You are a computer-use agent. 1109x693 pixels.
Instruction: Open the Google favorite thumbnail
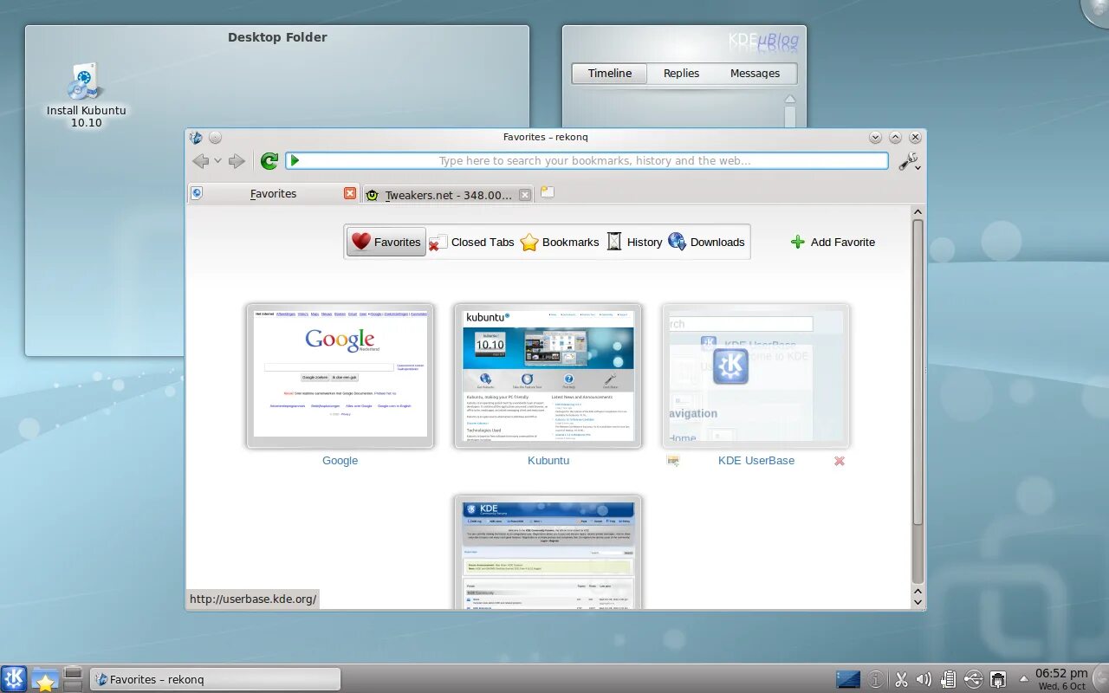tap(340, 375)
